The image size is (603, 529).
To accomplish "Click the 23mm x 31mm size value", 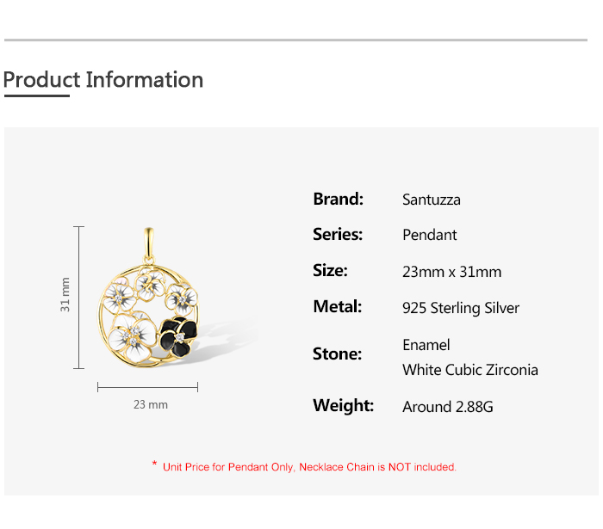I will pyautogui.click(x=452, y=272).
